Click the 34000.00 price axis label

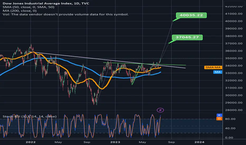(234, 66)
